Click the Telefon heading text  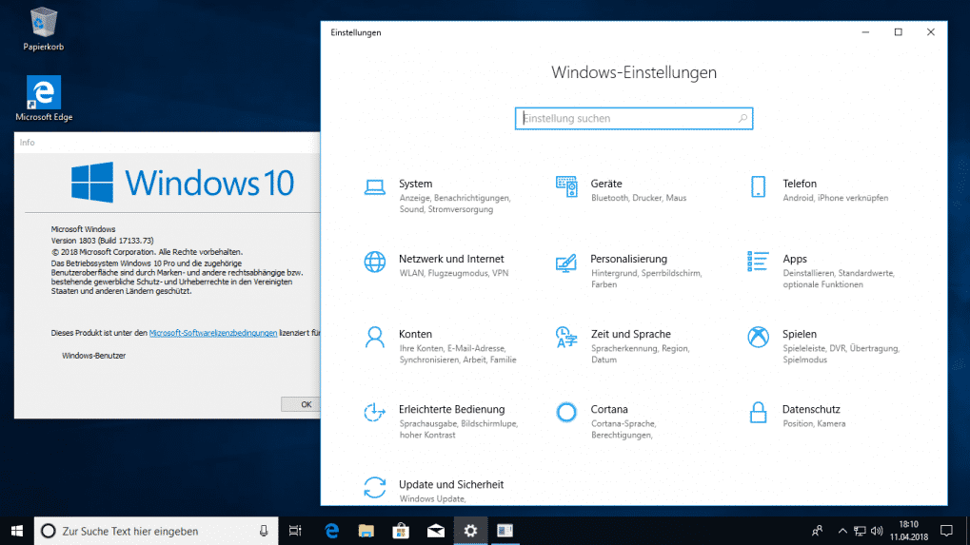coord(800,184)
